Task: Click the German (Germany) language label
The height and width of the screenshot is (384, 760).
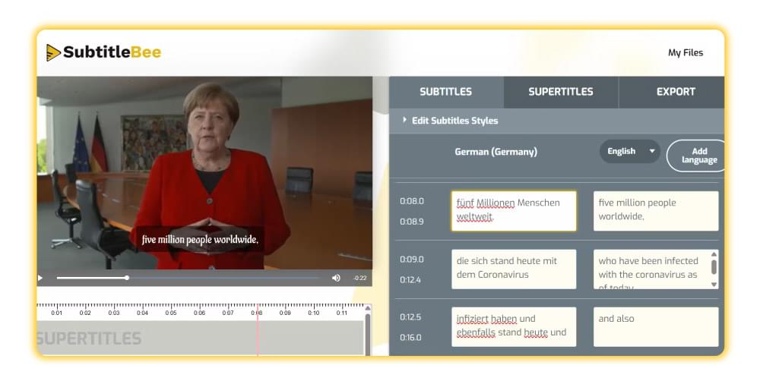Action: coord(496,152)
